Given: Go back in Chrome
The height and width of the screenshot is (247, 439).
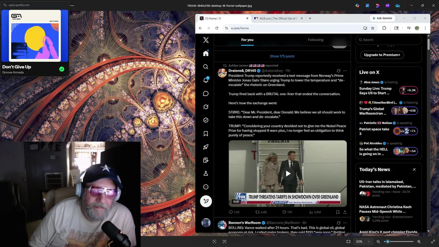Looking at the screenshot, I should tap(201, 28).
